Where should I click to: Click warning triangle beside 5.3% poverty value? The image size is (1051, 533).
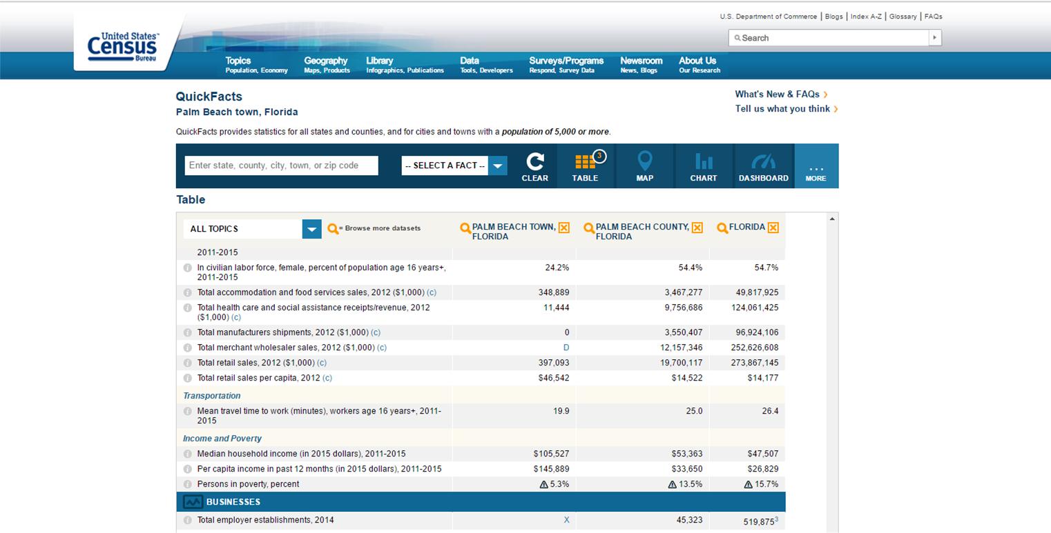(x=543, y=485)
